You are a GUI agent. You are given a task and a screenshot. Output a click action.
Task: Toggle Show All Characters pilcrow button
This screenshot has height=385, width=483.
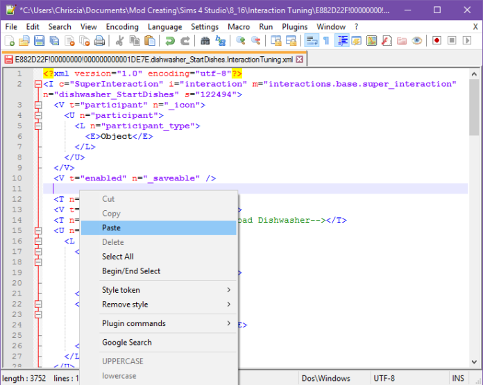tap(326, 41)
